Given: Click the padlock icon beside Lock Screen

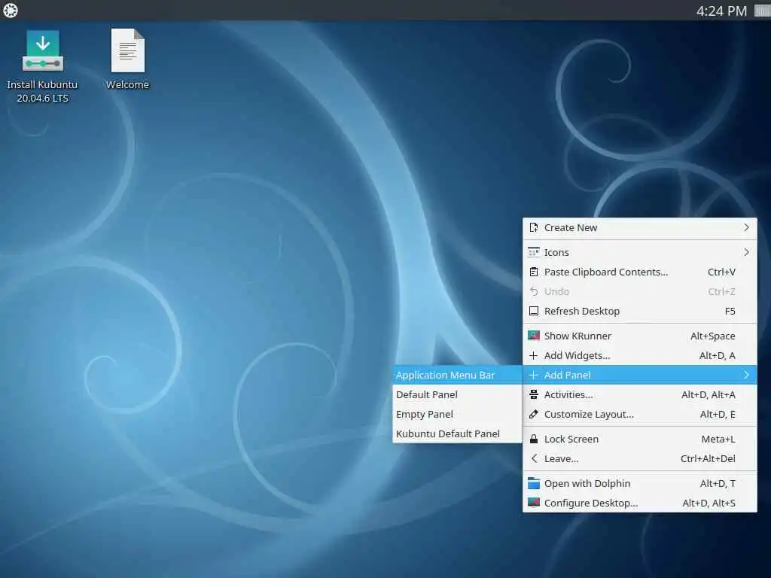Looking at the screenshot, I should point(534,439).
